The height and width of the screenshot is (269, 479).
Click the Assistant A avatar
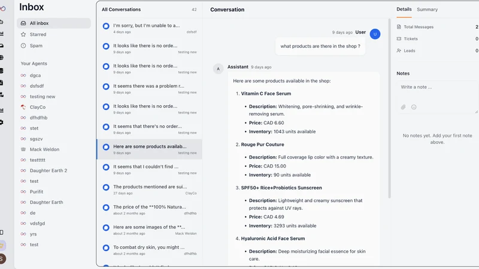(x=218, y=69)
